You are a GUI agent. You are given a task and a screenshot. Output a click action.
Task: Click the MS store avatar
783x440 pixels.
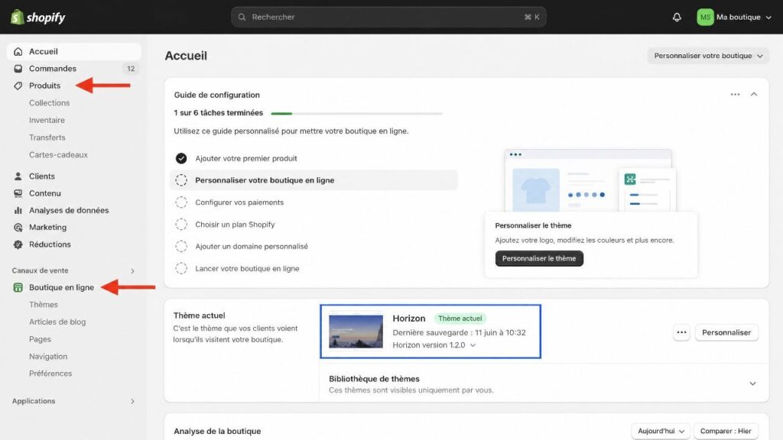tap(705, 17)
